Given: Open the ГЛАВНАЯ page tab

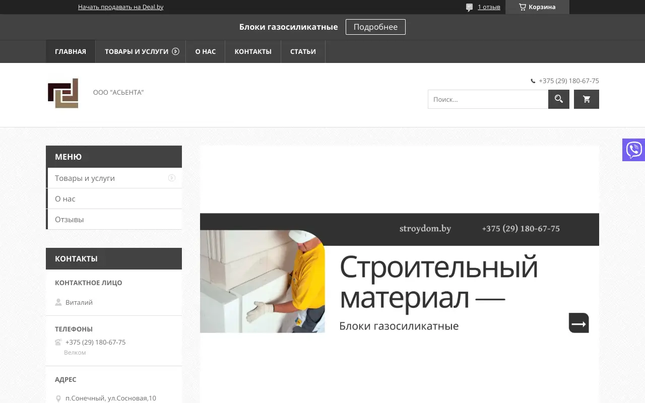Looking at the screenshot, I should 71,51.
